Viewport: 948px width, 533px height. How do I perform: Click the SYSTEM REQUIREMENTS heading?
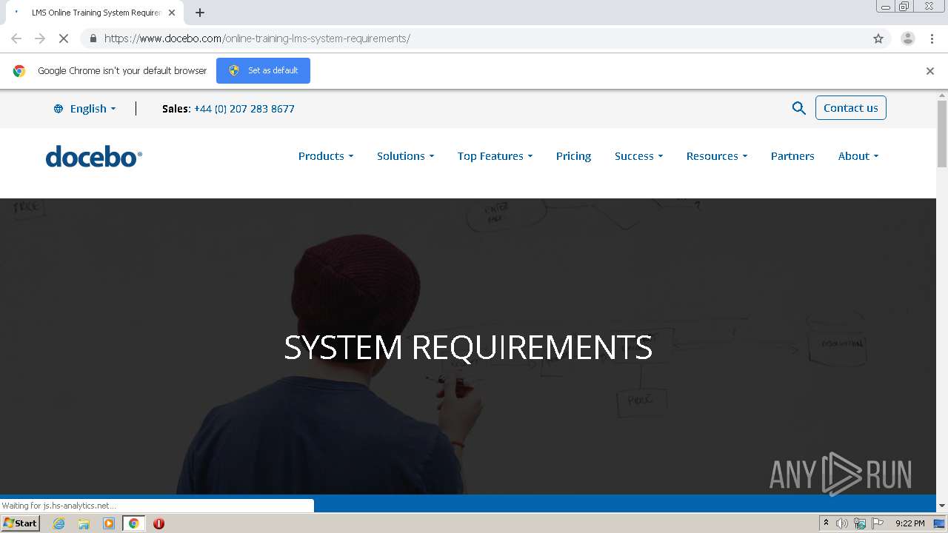click(x=468, y=347)
